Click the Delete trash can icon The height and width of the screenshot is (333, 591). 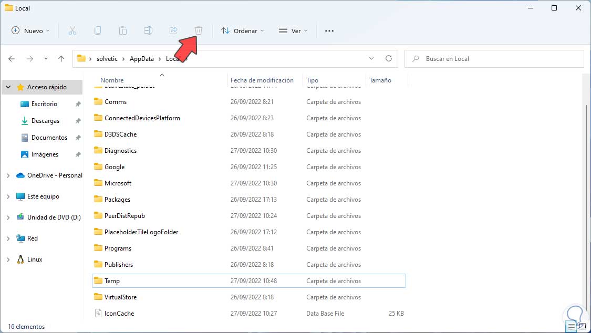click(x=199, y=31)
